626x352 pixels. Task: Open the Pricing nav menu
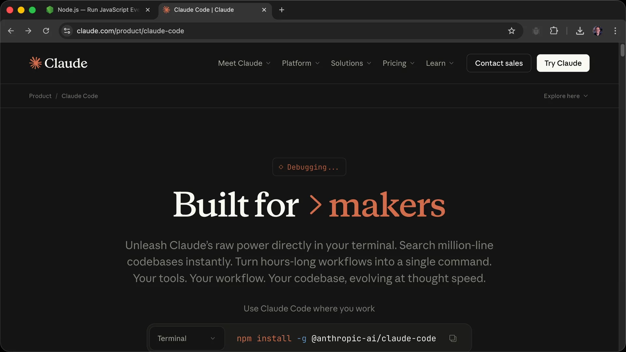pos(398,63)
